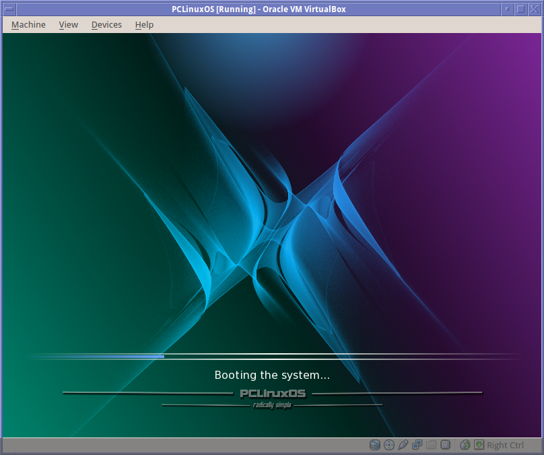Minimize the PCLinuxOS VM window
Viewport: 544px width, 455px height.
tap(506, 9)
